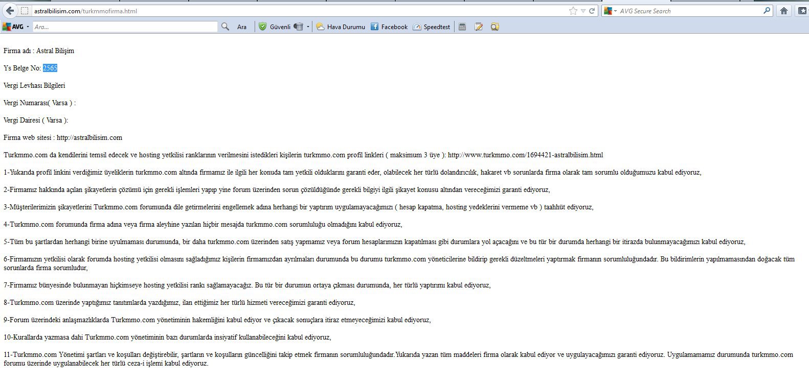The height and width of the screenshot is (385, 809).
Task: Click clause 1 starting '1-Yukarıda profil linkini'
Action: click(x=352, y=172)
